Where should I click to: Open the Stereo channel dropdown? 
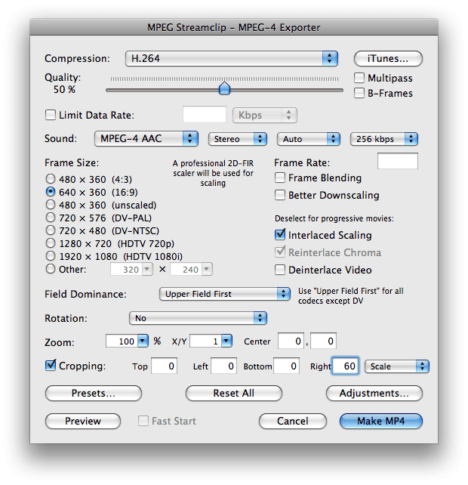point(238,139)
